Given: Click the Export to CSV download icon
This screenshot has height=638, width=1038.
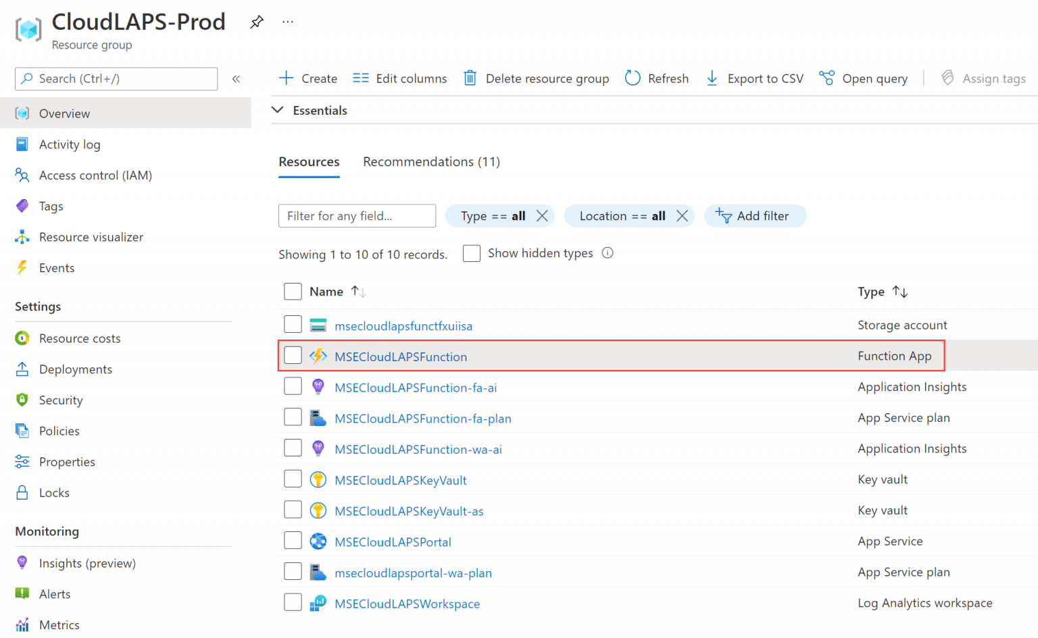Looking at the screenshot, I should [x=712, y=78].
